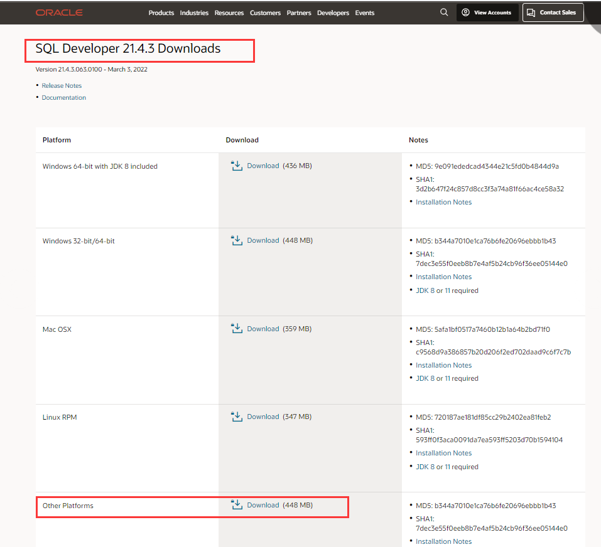The width and height of the screenshot is (601, 547).
Task: Open the Customers menu
Action: click(265, 13)
